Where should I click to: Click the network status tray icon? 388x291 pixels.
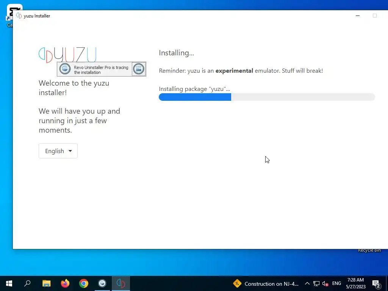(316, 283)
